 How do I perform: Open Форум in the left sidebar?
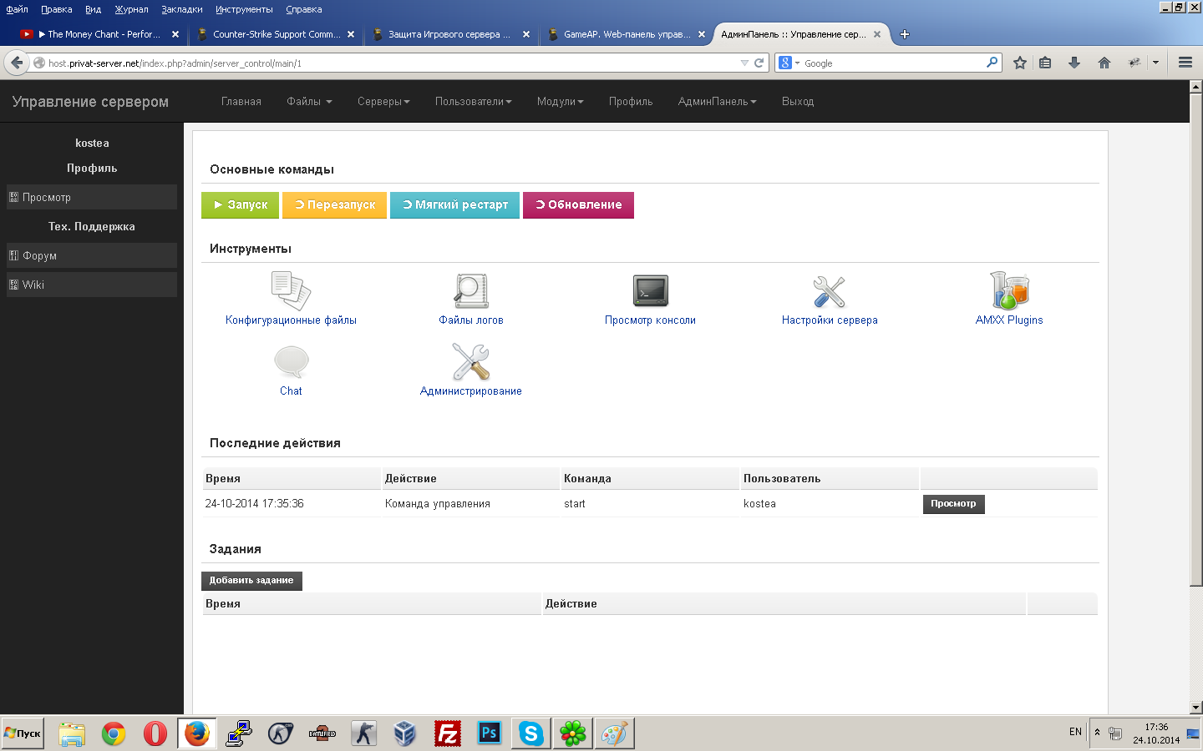pos(92,255)
